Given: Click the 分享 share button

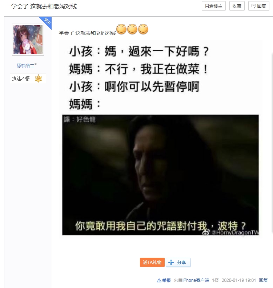Looking at the screenshot, I should (178, 262).
